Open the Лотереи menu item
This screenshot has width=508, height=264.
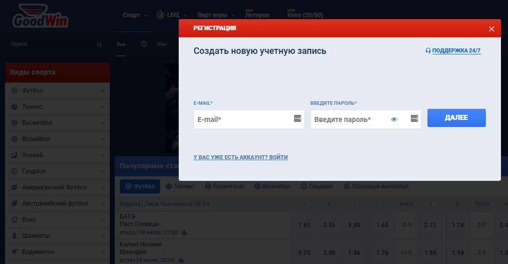[257, 15]
